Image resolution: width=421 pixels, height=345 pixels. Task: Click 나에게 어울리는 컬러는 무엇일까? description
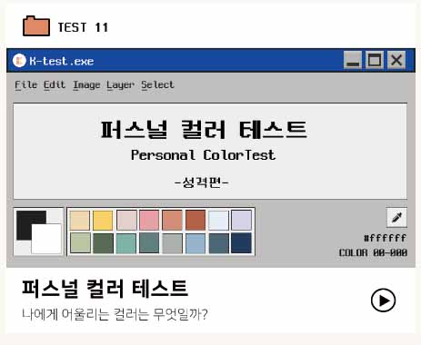point(115,314)
